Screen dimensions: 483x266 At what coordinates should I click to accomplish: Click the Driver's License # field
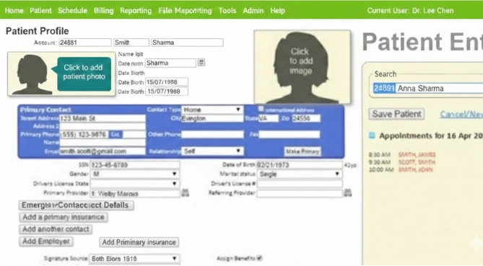[x=300, y=184]
